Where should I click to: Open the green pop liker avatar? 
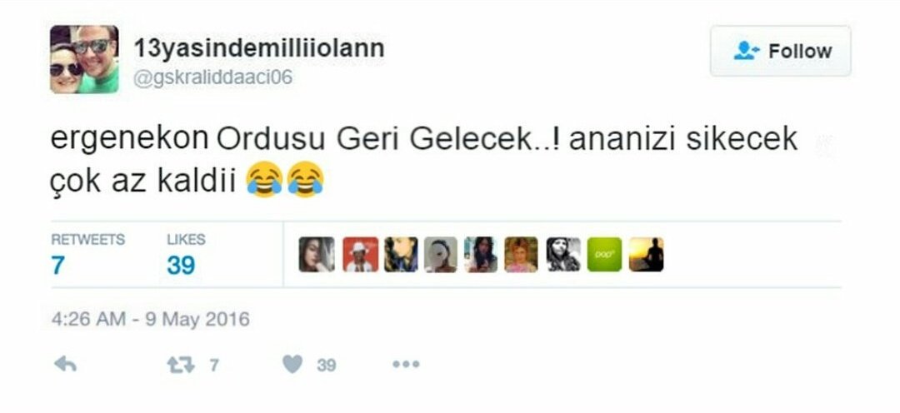tap(604, 254)
